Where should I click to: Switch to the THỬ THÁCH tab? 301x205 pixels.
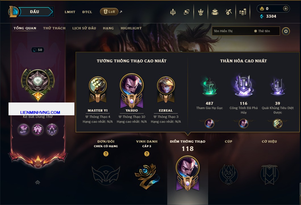click(x=54, y=28)
